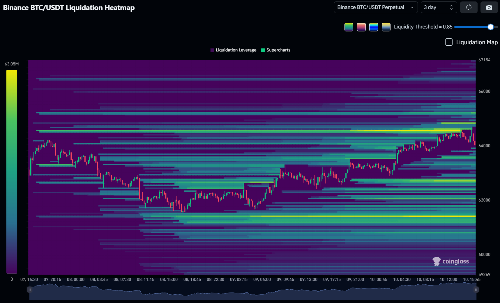Click the 10, 12:00 time axis label
This screenshot has width=500, height=303.
(448, 279)
